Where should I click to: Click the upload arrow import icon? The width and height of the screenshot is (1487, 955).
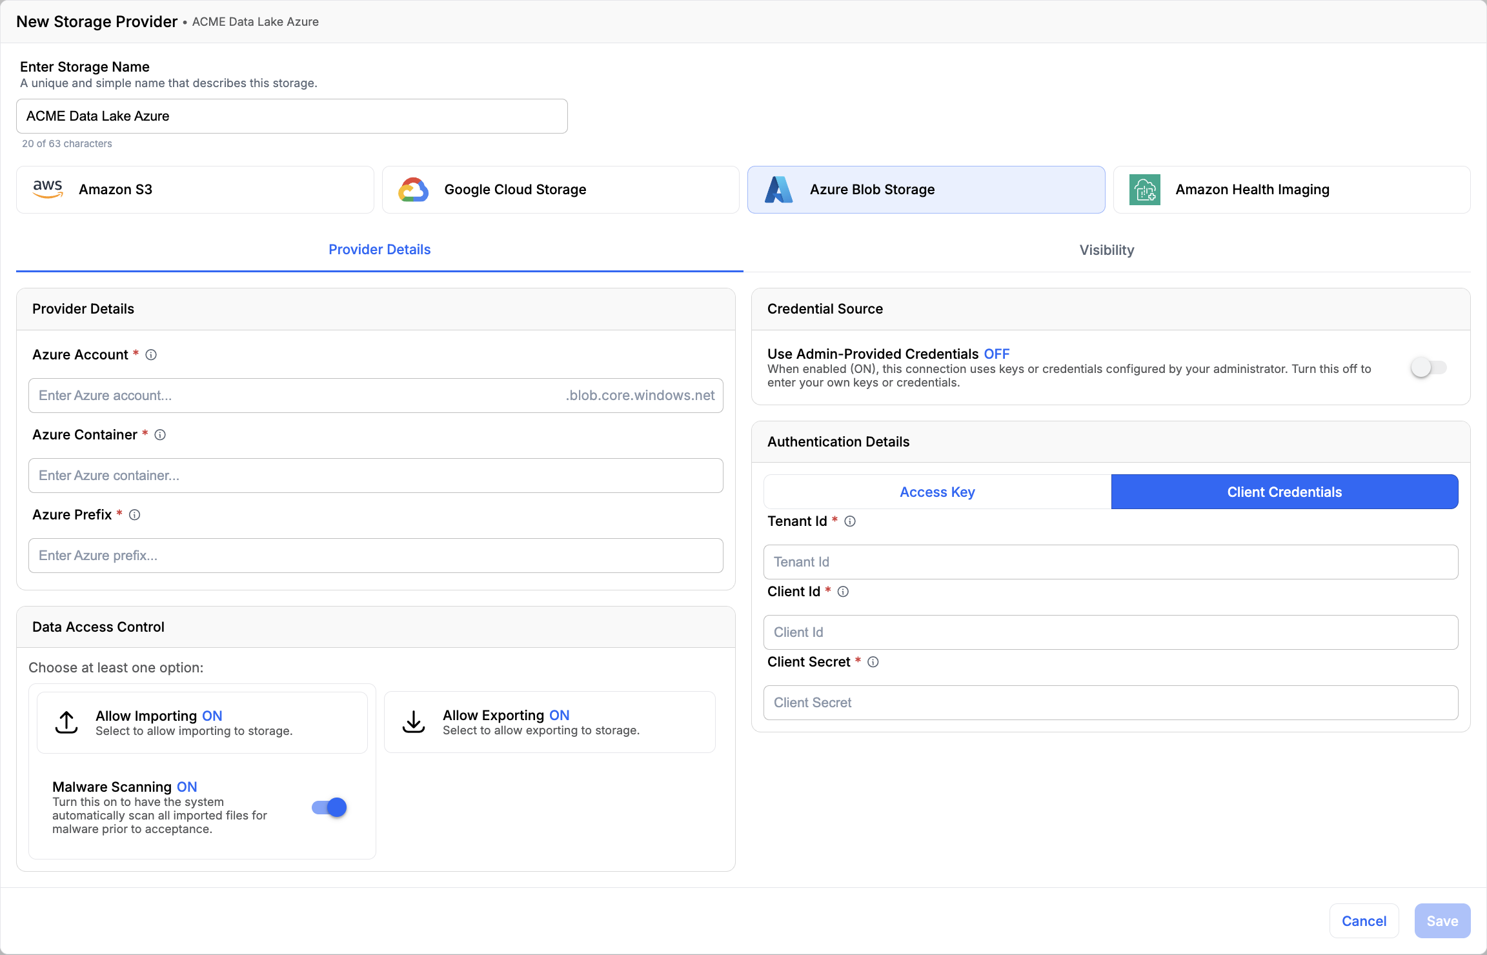tap(66, 723)
